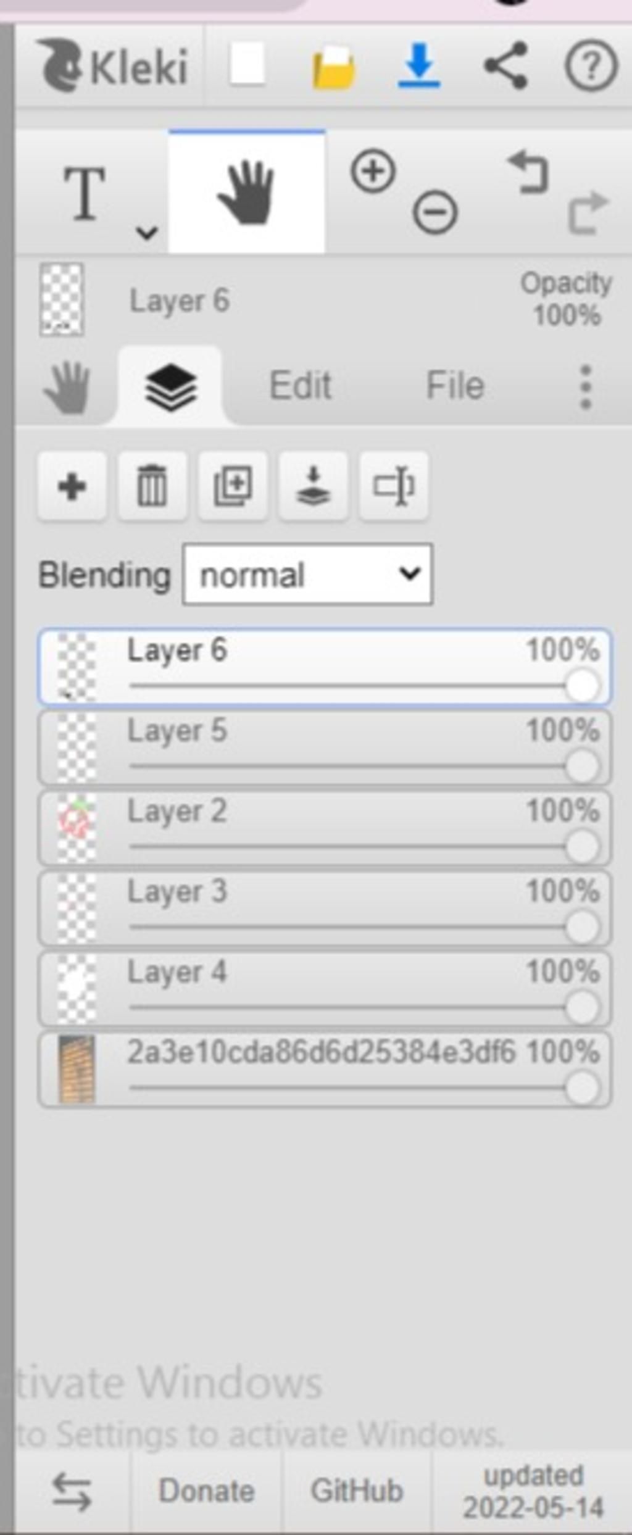Rename layer using rename icon
632x1535 pixels.
click(x=394, y=486)
